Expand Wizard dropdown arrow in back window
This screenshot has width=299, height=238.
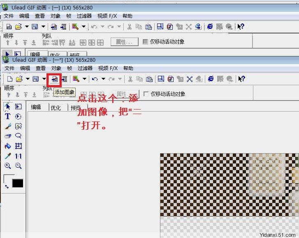[x=84, y=26]
